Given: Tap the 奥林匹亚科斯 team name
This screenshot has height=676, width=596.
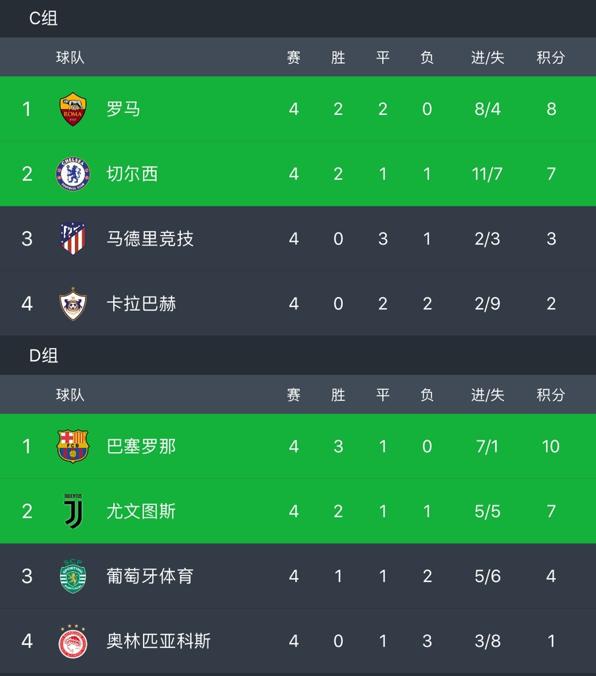Looking at the screenshot, I should pos(158,641).
